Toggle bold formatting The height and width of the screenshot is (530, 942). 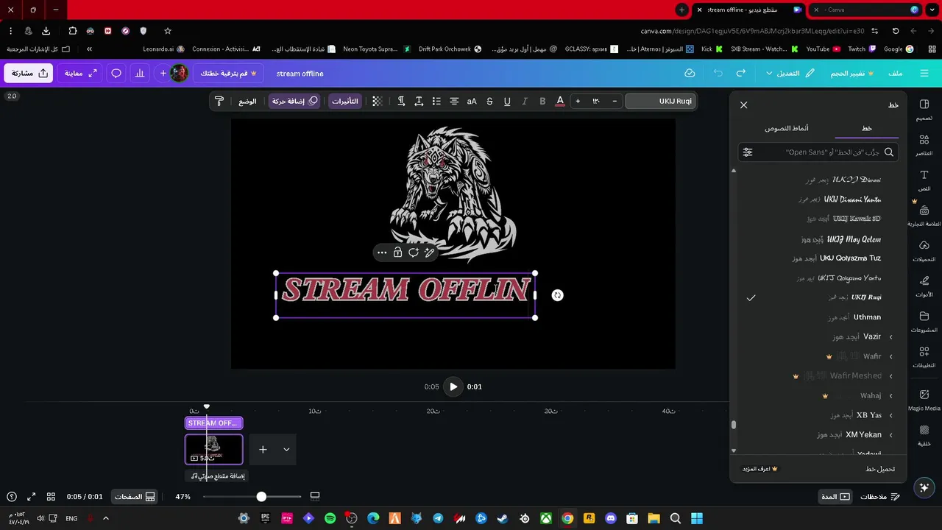[x=542, y=101]
